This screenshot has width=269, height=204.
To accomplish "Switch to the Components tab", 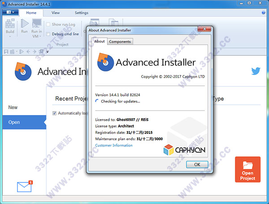I will (120, 42).
